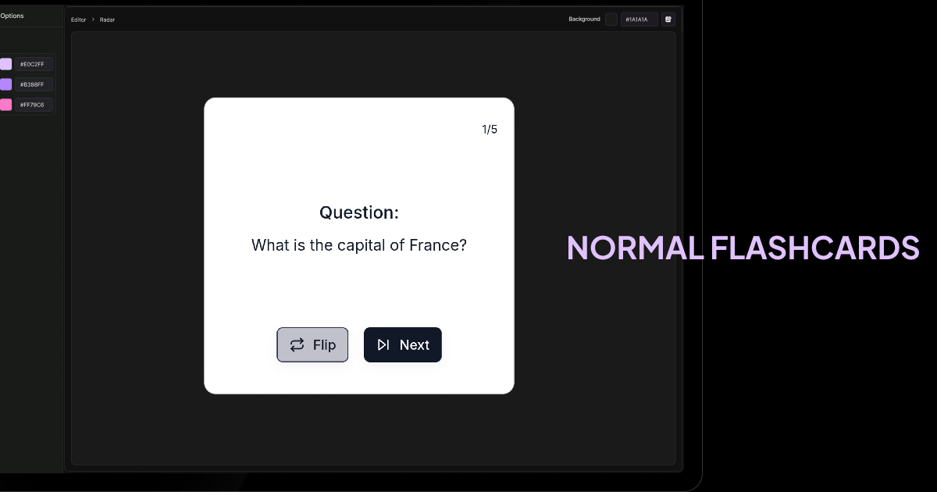Click the #1A1A1A background hex input field
Screen dimensions: 937x492
tap(639, 19)
